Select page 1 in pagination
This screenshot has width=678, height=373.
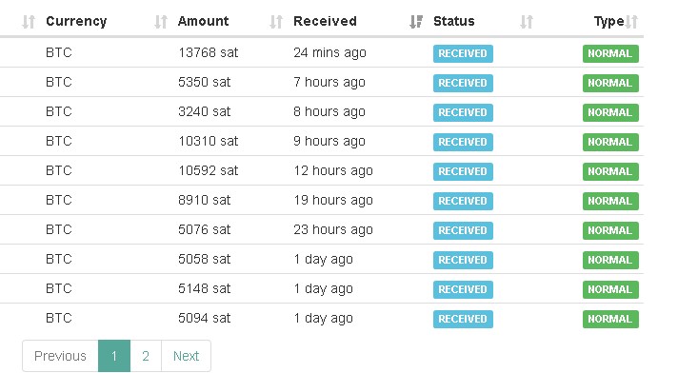coord(114,356)
